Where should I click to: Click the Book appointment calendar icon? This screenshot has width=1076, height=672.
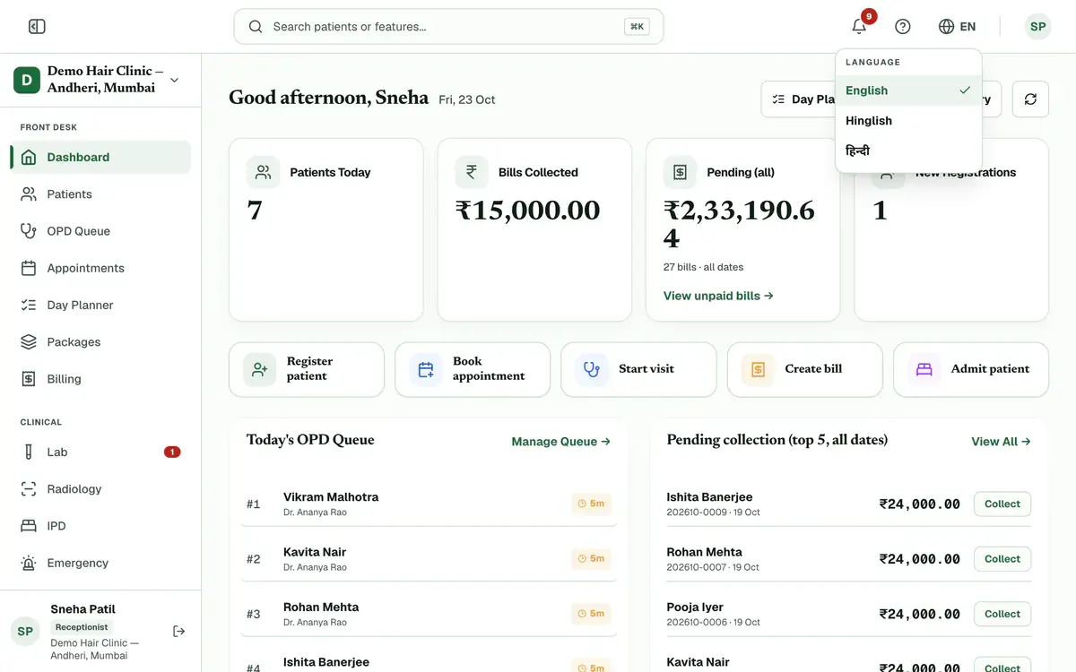click(426, 369)
